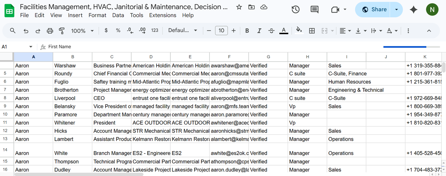Open the File menu

tap(25, 15)
